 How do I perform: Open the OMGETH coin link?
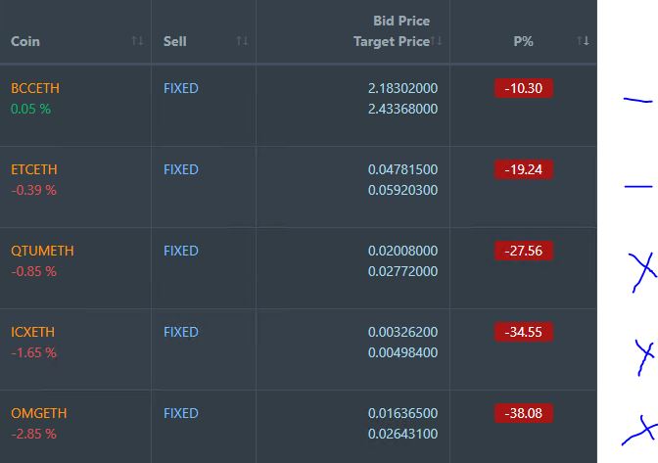pyautogui.click(x=39, y=413)
